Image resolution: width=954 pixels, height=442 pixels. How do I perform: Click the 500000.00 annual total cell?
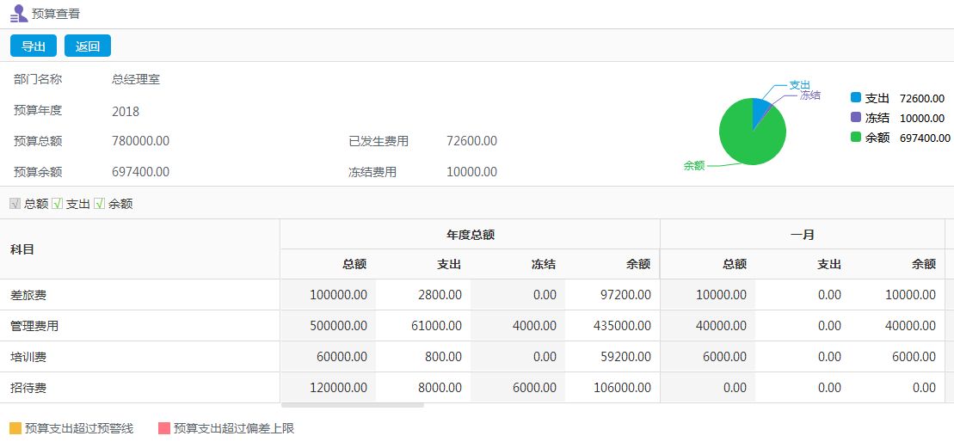point(328,327)
